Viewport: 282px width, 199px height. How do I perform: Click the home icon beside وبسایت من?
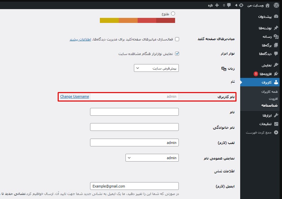[267, 5]
